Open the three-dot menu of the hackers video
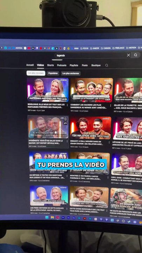The width and height of the screenshot is (142, 253). [x=110, y=105]
